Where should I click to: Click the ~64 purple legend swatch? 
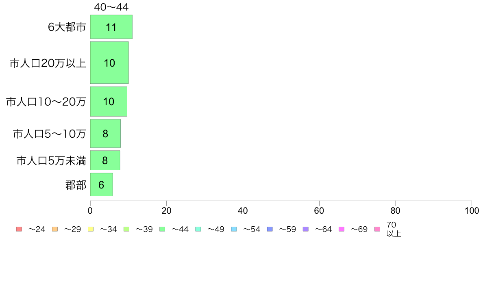click(306, 229)
